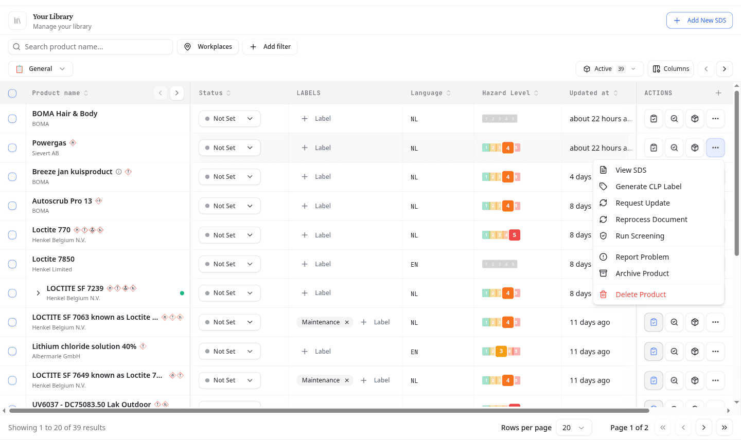Choose Archive Product menu item
741x440 pixels.
(x=659, y=273)
